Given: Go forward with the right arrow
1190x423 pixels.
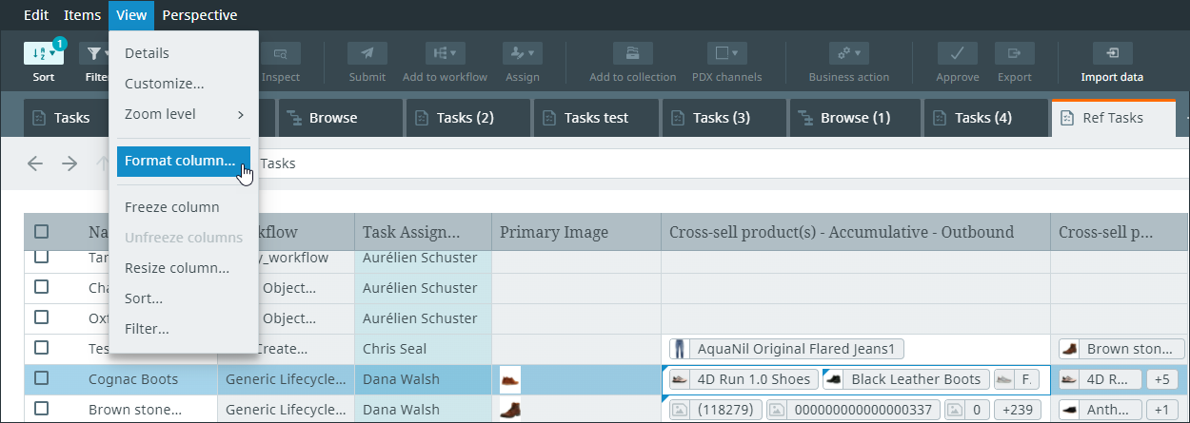Looking at the screenshot, I should (x=69, y=163).
